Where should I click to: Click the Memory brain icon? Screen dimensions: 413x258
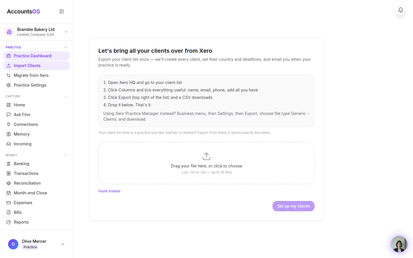pyautogui.click(x=9, y=134)
